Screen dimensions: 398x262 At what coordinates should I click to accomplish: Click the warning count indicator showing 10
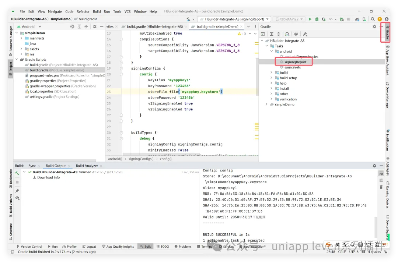(242, 34)
